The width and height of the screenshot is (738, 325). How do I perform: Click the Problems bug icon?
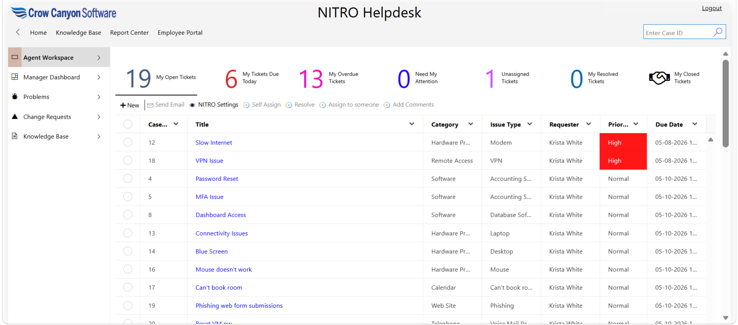pyautogui.click(x=15, y=96)
